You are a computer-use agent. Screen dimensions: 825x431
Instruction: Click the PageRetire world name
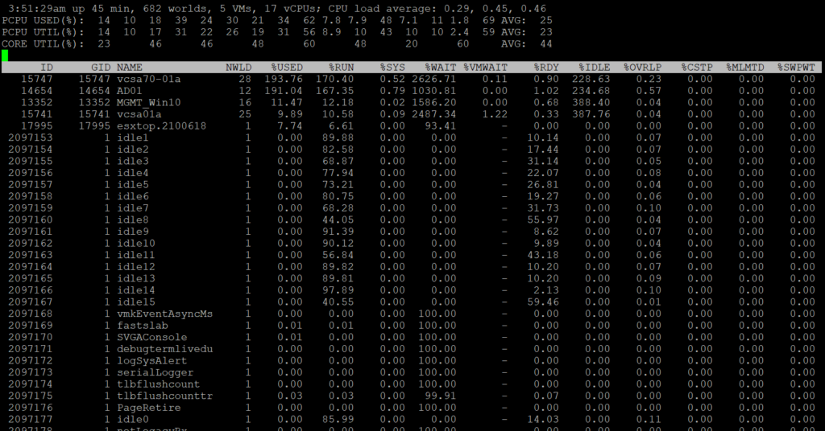click(149, 408)
